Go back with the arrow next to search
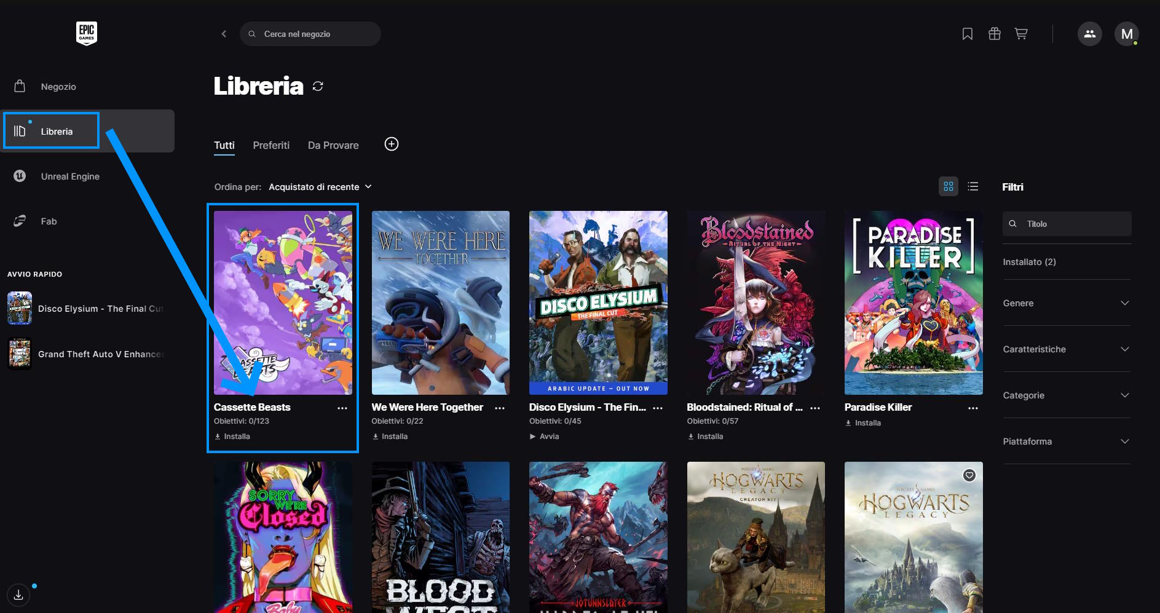This screenshot has width=1160, height=613. click(224, 34)
